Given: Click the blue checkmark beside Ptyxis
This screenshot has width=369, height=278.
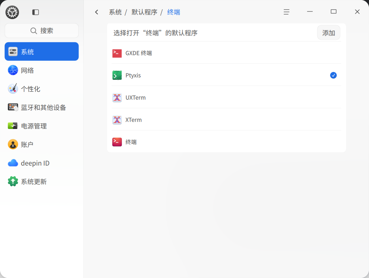Looking at the screenshot, I should pyautogui.click(x=333, y=75).
